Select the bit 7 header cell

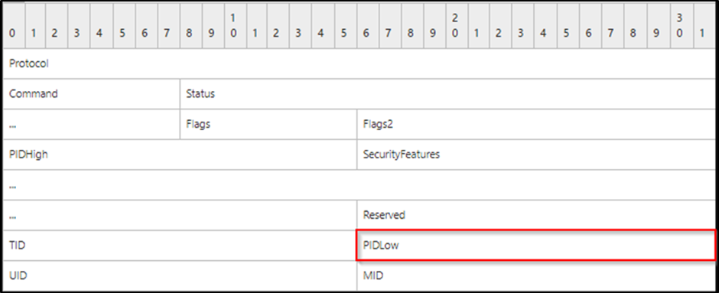tap(169, 26)
